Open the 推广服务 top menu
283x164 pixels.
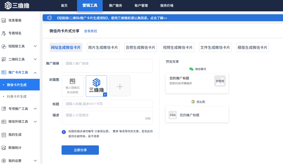tap(116, 6)
